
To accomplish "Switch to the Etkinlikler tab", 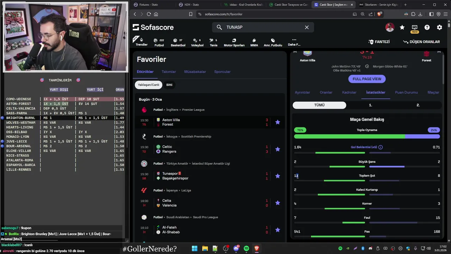I will point(145,72).
